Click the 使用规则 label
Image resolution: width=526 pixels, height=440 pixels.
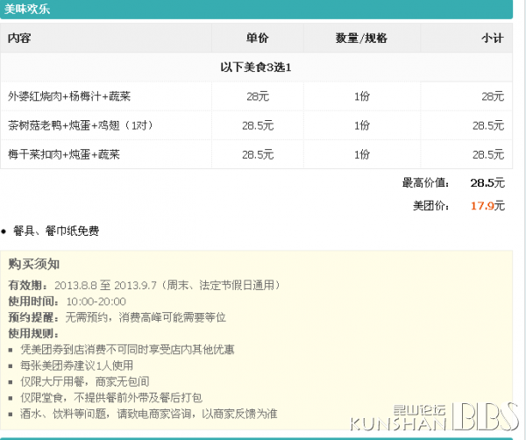click(33, 333)
